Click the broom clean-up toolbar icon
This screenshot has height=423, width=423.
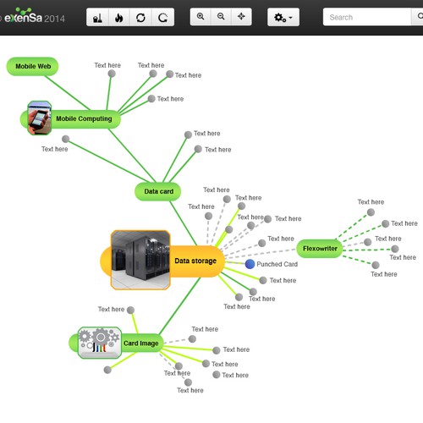pyautogui.click(x=97, y=18)
